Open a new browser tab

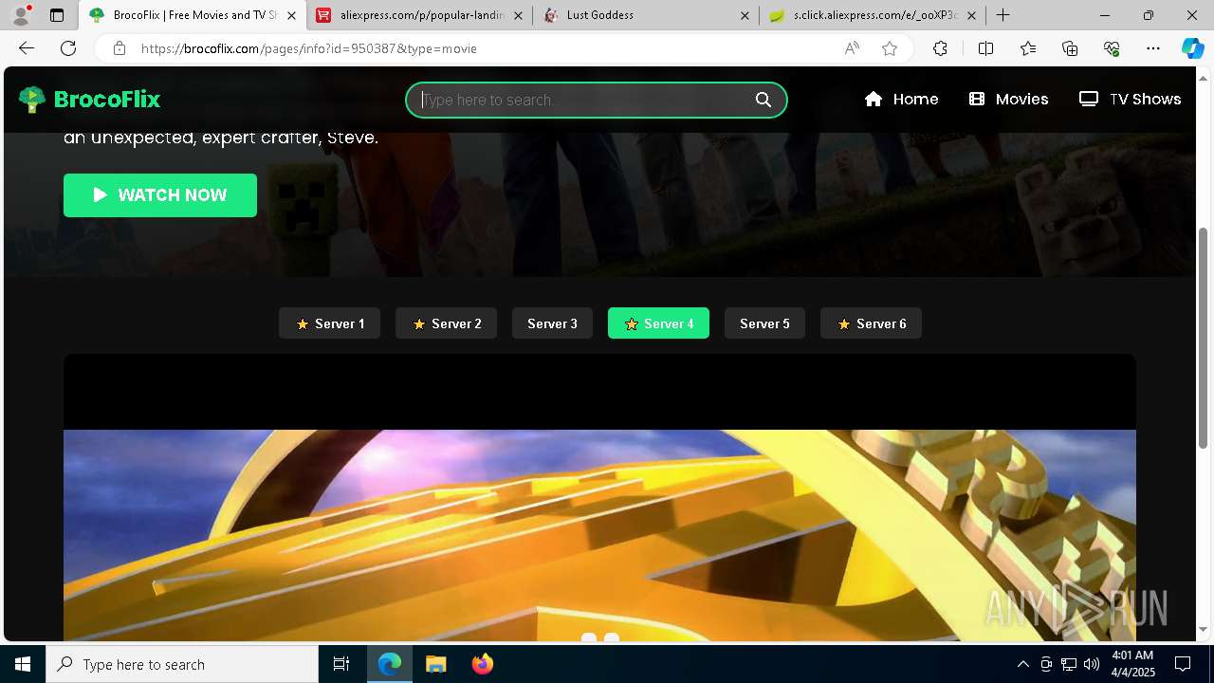[x=1002, y=15]
